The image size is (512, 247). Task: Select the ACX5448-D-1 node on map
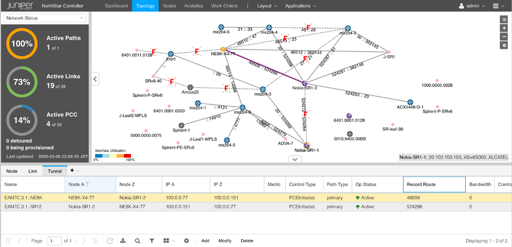click(410, 102)
